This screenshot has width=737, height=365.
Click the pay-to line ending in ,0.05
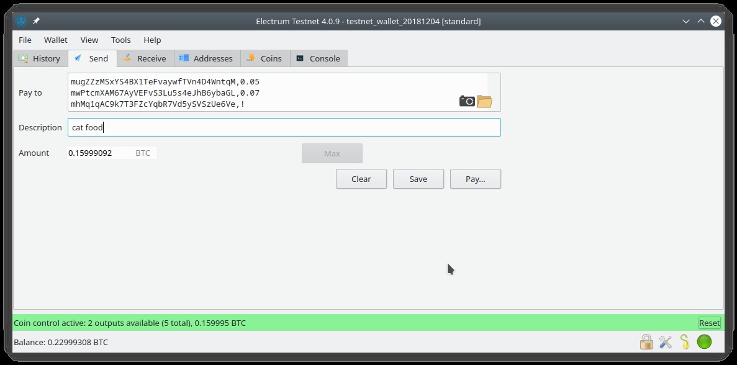(x=165, y=82)
